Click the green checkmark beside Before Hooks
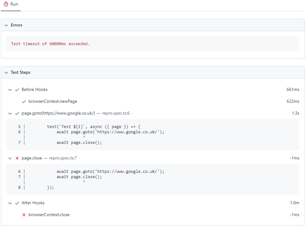This screenshot has height=227, width=306. tap(17, 89)
